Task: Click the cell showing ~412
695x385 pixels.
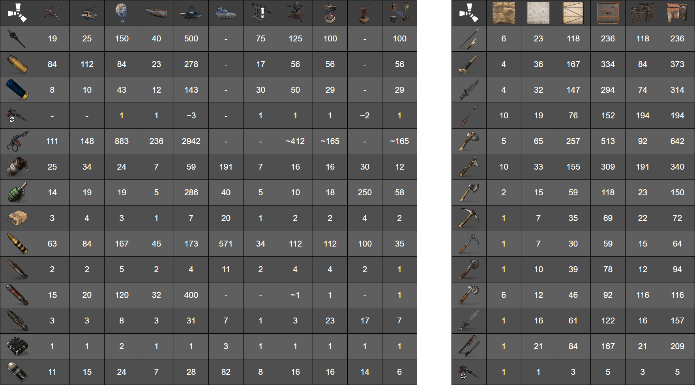Action: click(x=295, y=141)
